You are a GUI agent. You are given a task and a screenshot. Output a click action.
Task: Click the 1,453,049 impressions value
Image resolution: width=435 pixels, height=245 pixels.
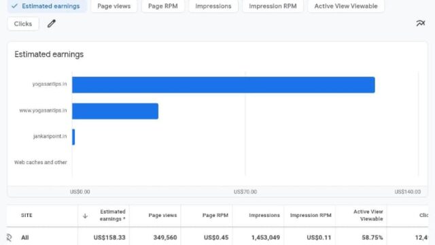(x=266, y=238)
